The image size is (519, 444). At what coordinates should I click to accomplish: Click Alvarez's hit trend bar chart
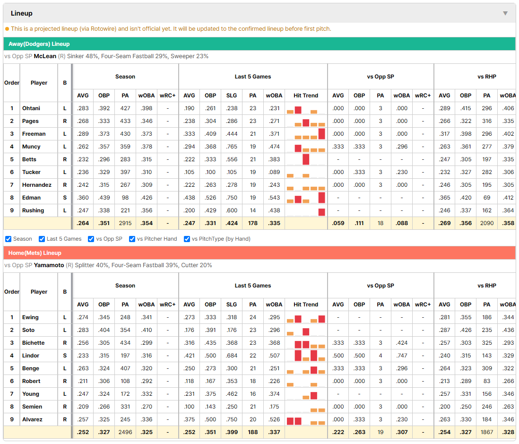(306, 420)
